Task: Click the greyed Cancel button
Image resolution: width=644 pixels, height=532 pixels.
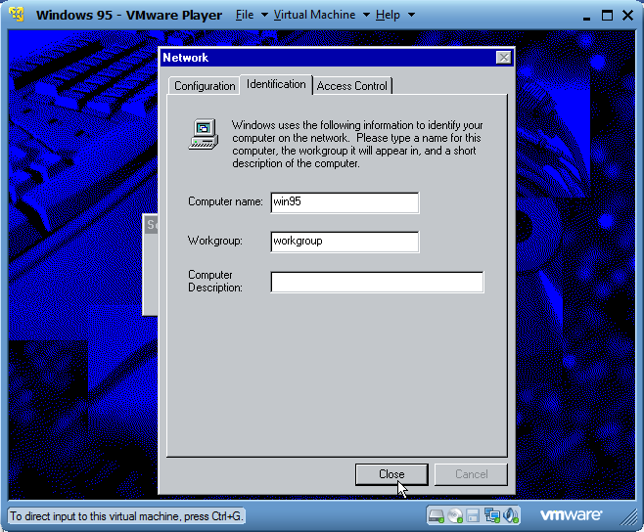Action: coord(471,474)
